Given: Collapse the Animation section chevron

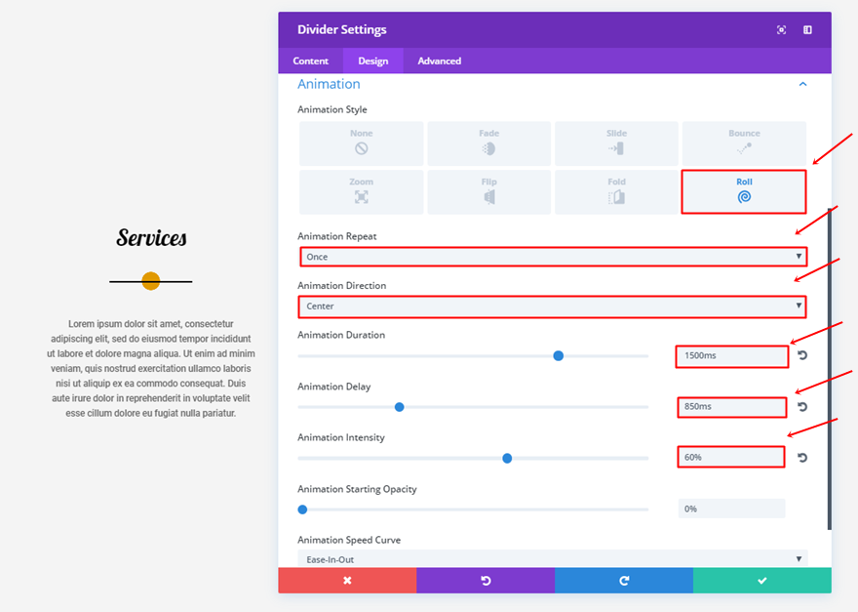Looking at the screenshot, I should 802,85.
